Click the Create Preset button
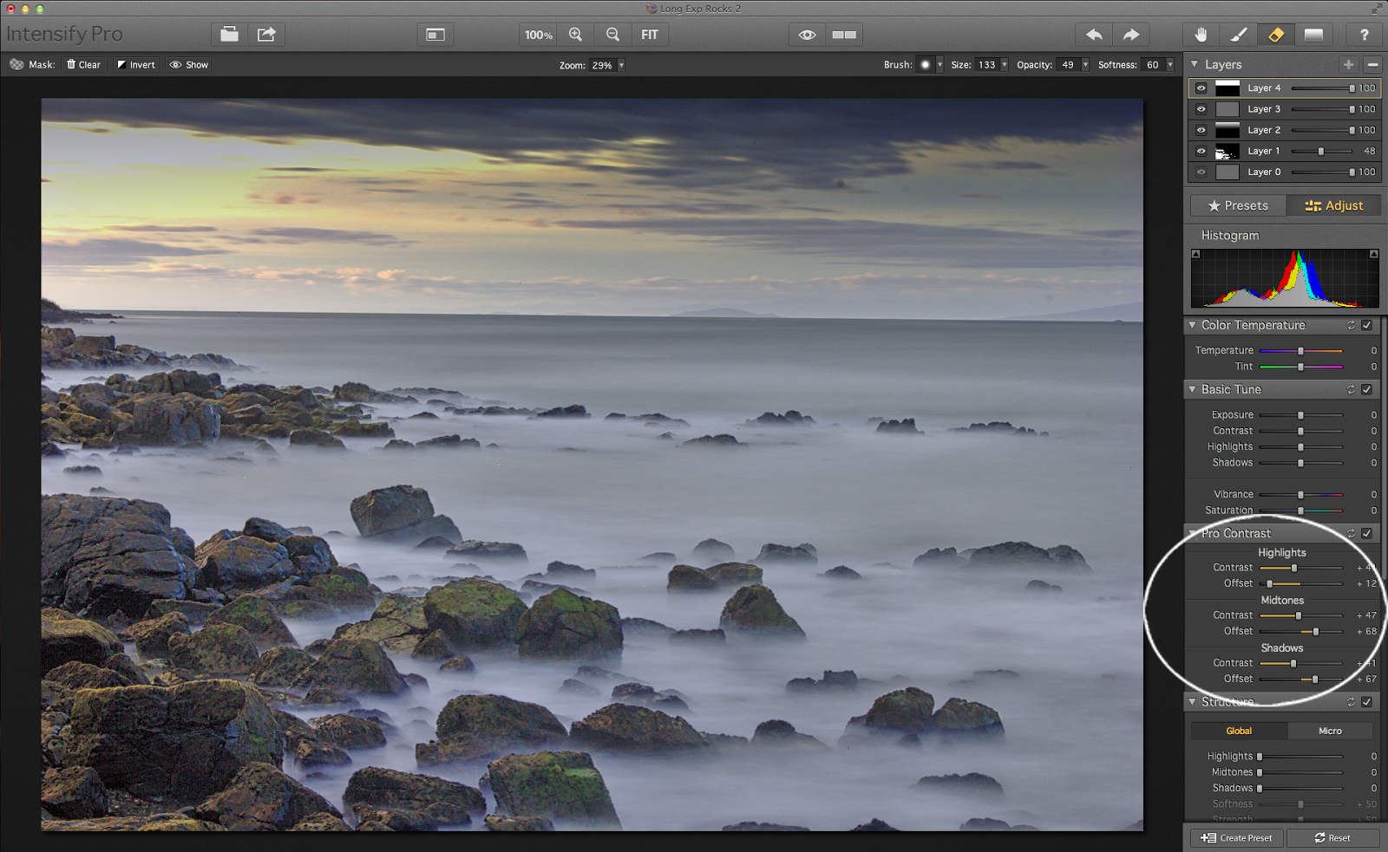The image size is (1388, 852). coord(1236,838)
